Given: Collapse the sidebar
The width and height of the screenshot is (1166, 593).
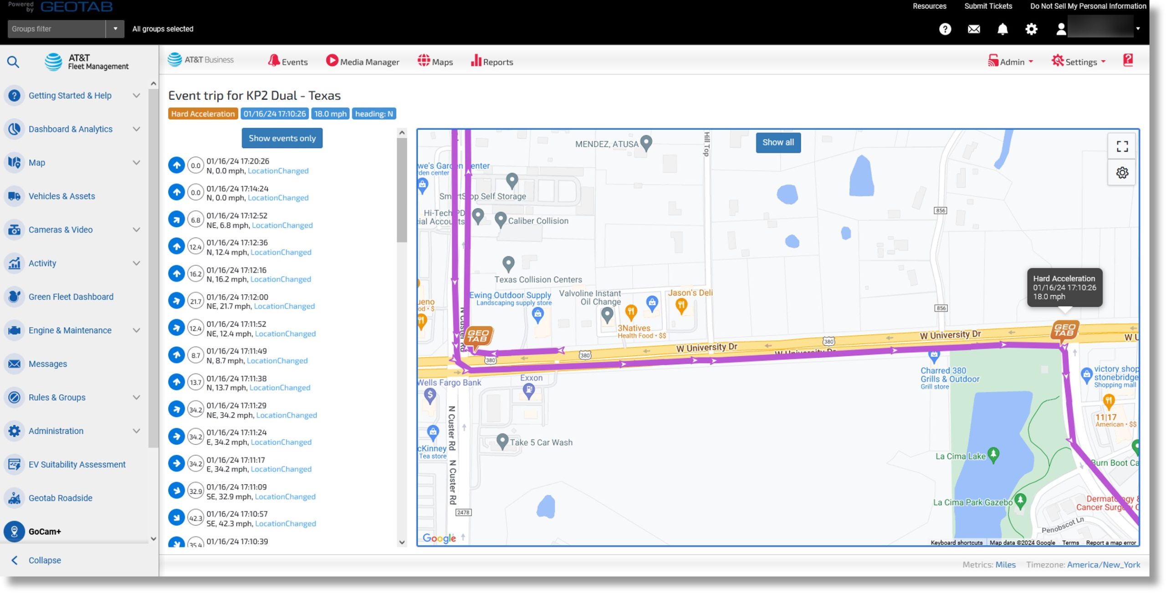Looking at the screenshot, I should 36,561.
